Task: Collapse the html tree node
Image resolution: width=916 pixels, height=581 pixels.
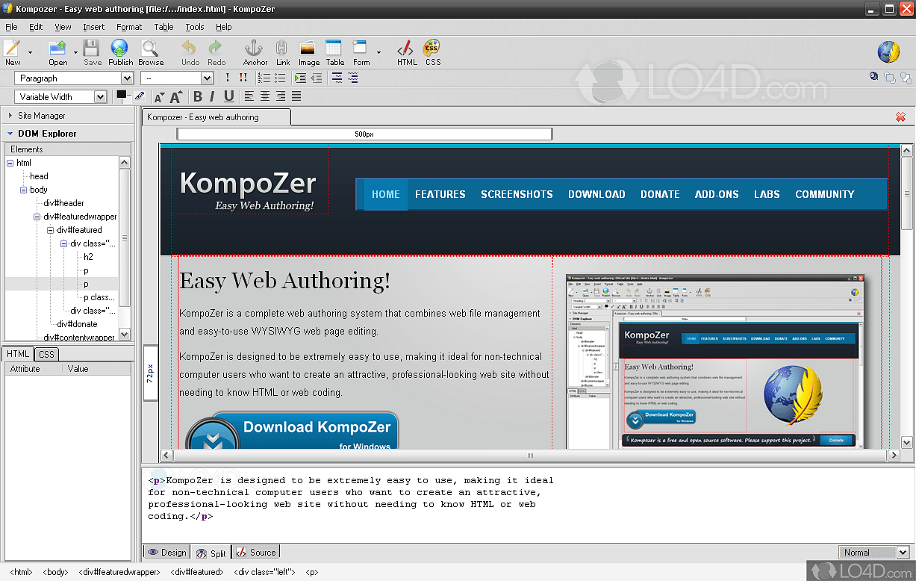Action: pos(10,163)
